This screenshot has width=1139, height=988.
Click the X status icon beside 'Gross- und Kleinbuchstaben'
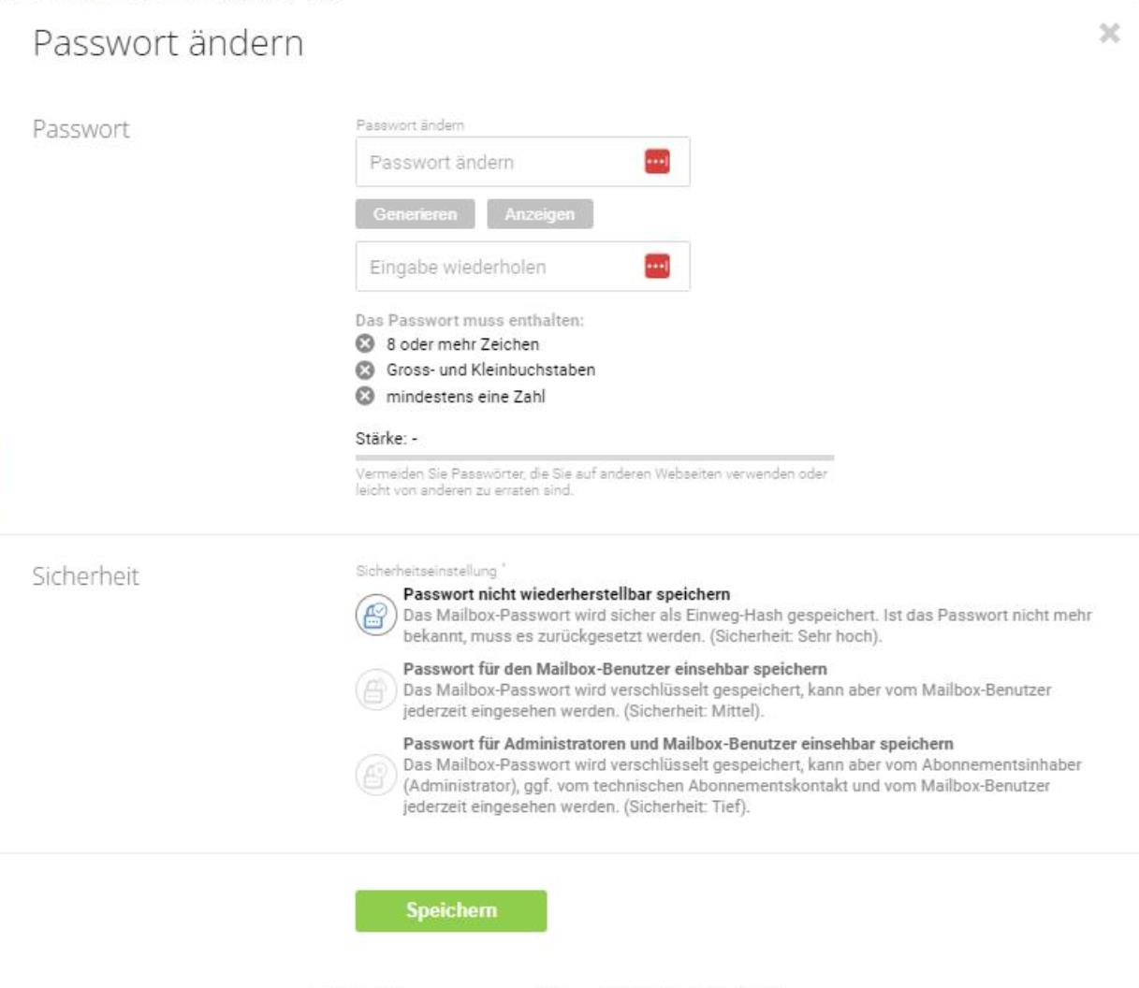[364, 370]
